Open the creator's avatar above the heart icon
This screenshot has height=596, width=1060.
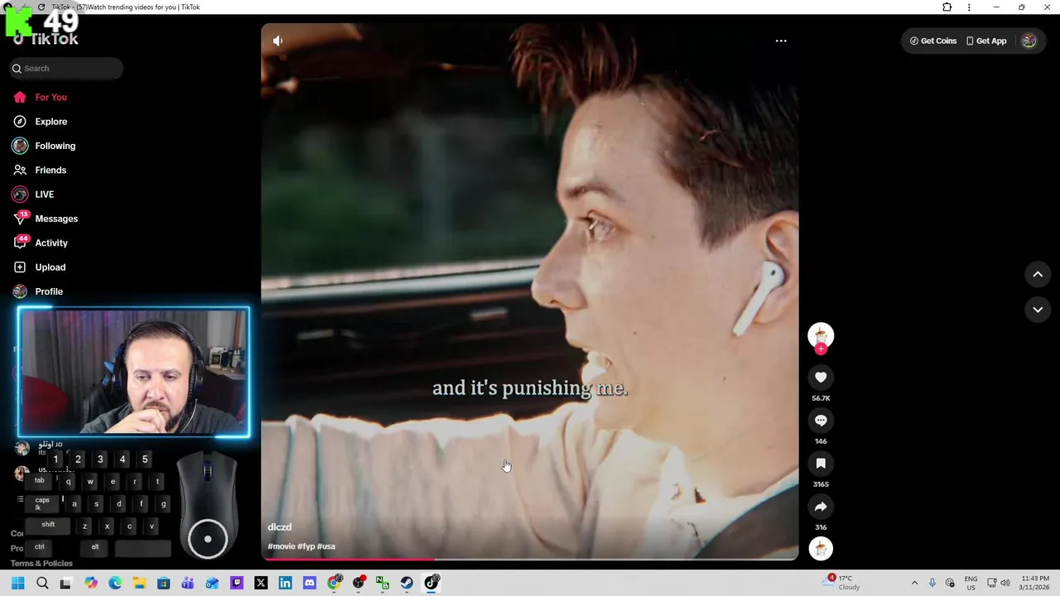click(821, 334)
